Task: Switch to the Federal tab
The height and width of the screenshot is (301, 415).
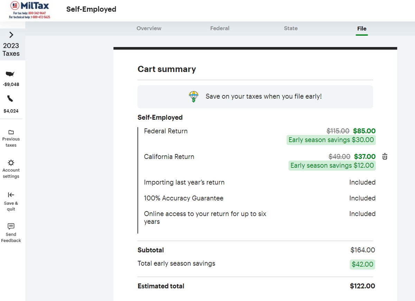Action: coord(220,28)
